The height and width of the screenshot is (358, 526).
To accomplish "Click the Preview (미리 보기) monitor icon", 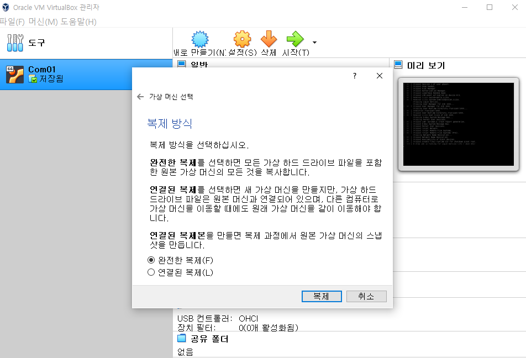I will (398, 65).
